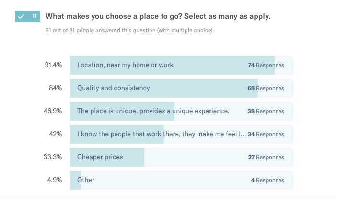Select the "Cheaper prices" option label
337x199 pixels.
(100, 157)
